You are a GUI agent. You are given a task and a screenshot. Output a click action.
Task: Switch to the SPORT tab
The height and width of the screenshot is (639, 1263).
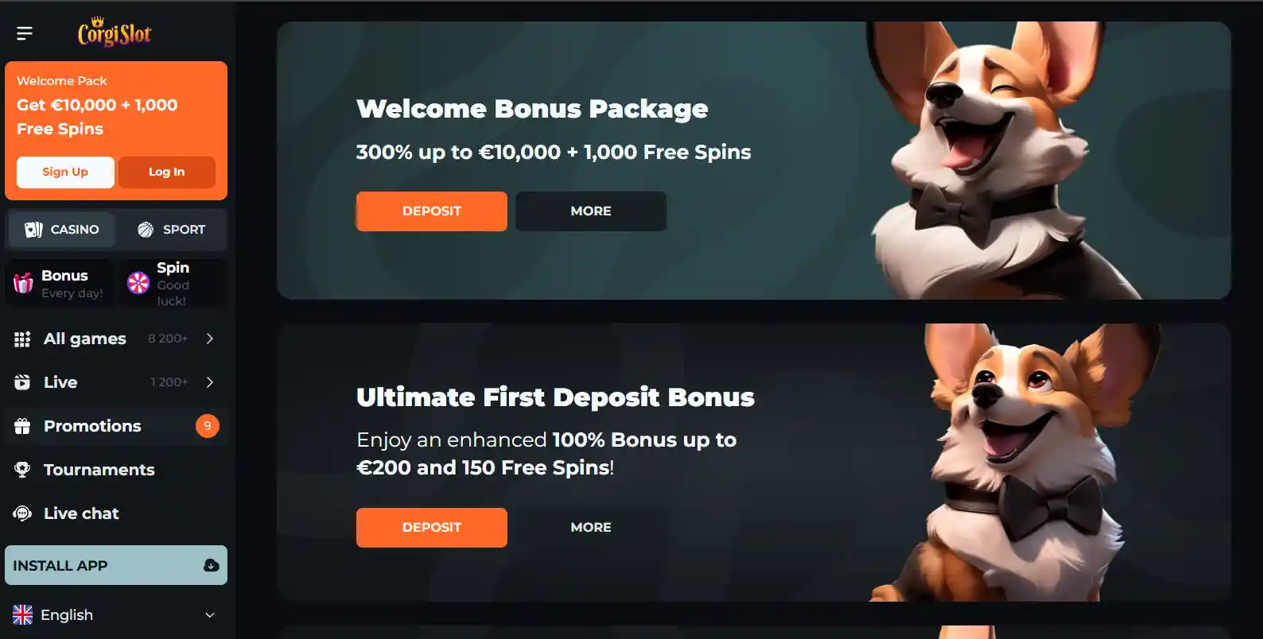pyautogui.click(x=171, y=230)
